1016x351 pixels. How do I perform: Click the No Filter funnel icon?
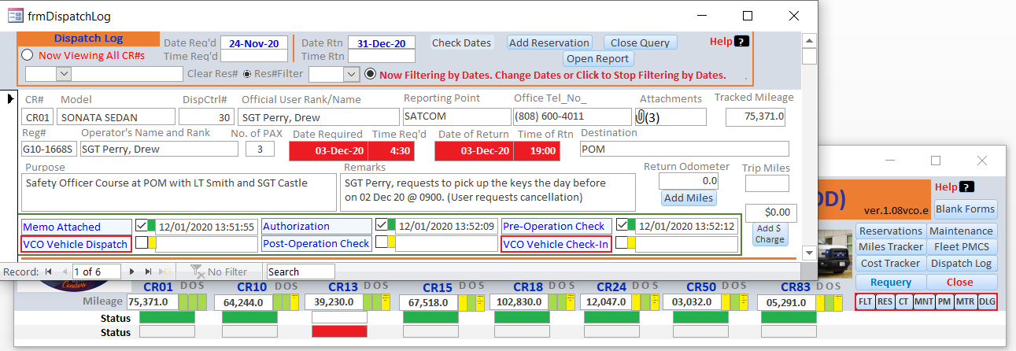196,272
